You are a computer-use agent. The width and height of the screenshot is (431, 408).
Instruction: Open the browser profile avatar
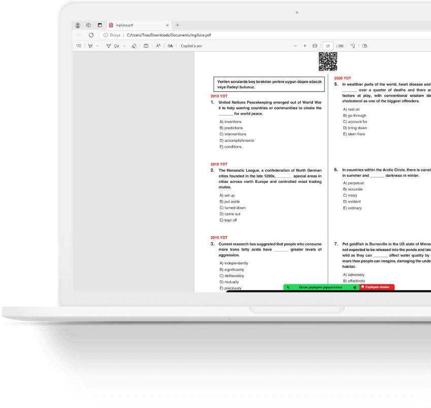78,25
